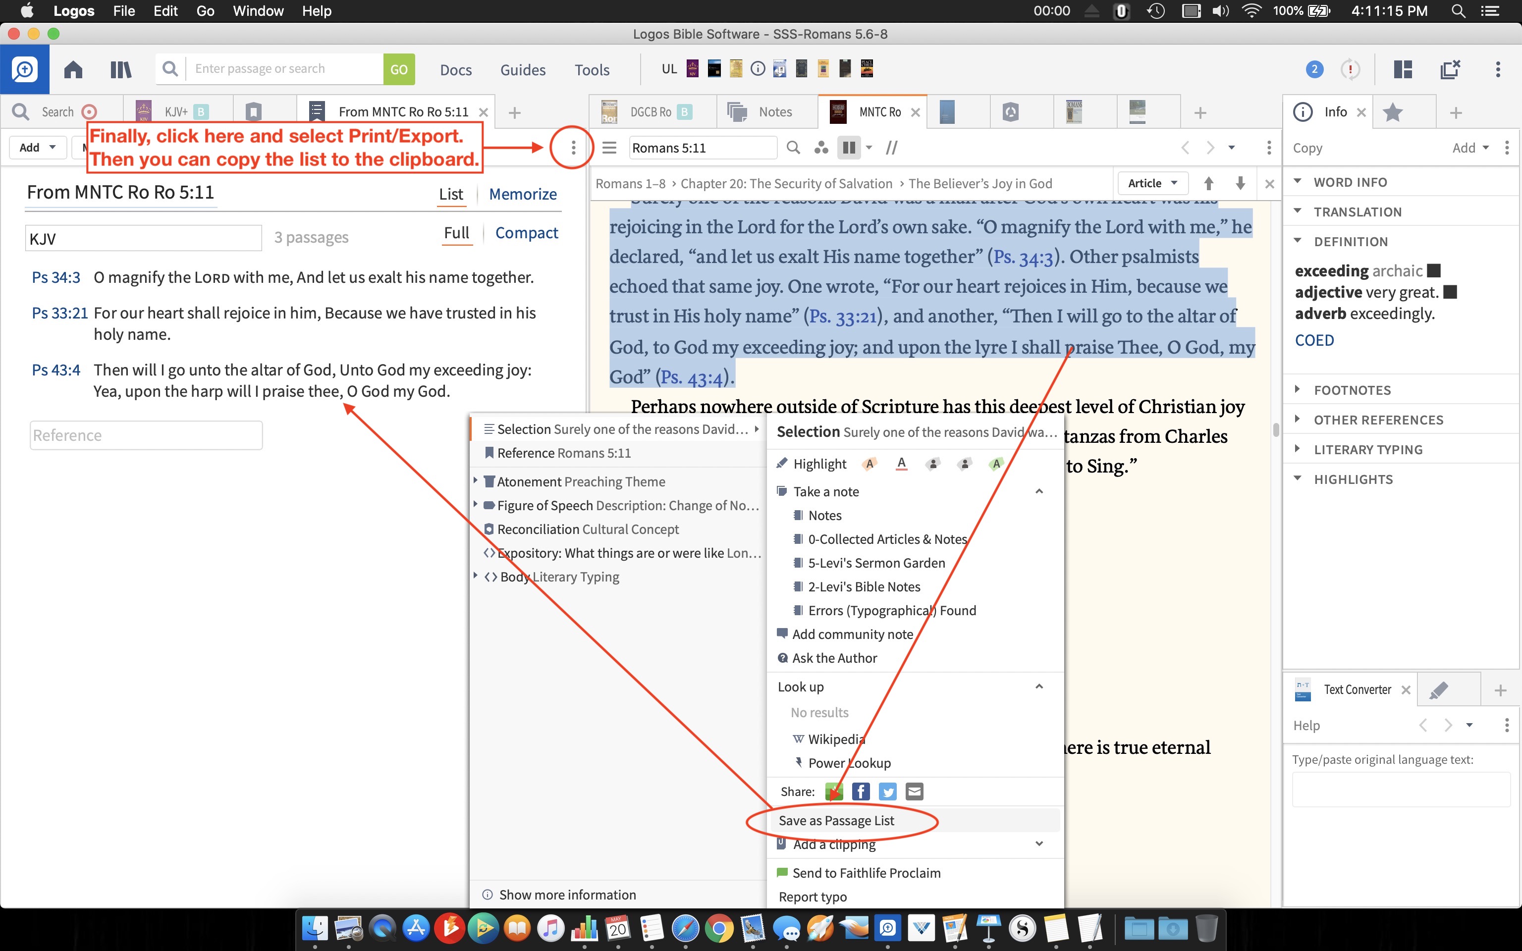Open the Library icon
The height and width of the screenshot is (951, 1522).
(x=120, y=69)
